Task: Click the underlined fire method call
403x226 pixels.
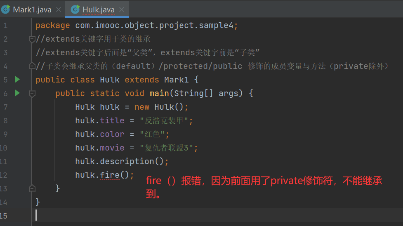Action: pos(110,175)
